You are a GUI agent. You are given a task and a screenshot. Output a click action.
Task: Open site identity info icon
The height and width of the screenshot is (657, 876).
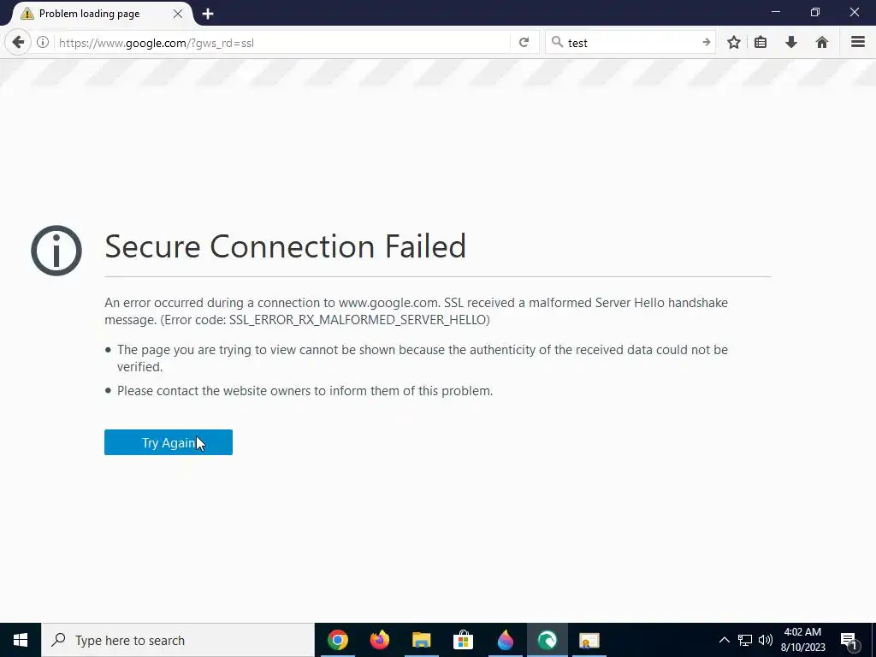pos(42,42)
